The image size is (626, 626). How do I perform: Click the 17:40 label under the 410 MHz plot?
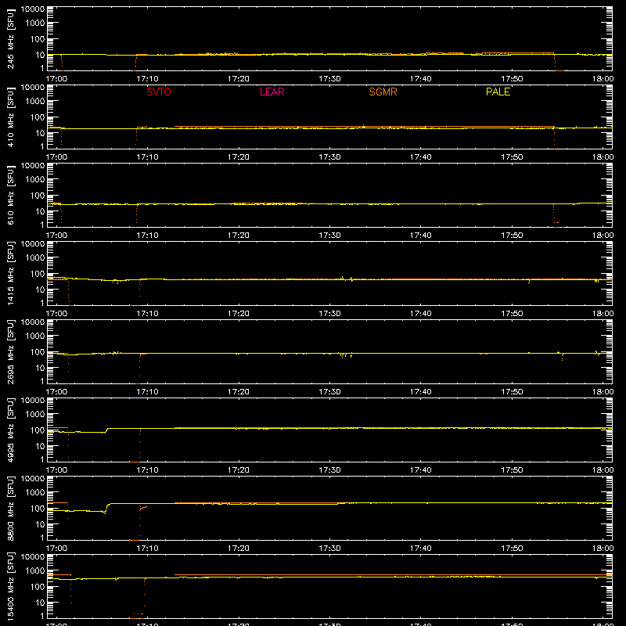(x=421, y=157)
